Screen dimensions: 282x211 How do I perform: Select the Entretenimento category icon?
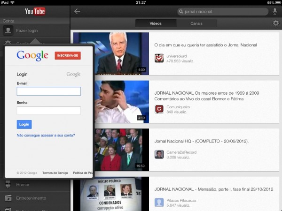coord(8,198)
